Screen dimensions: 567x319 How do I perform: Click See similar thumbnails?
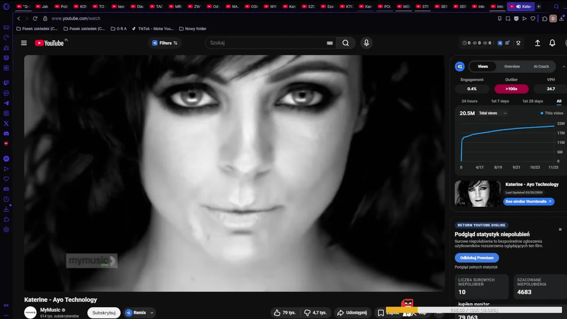[x=529, y=201]
